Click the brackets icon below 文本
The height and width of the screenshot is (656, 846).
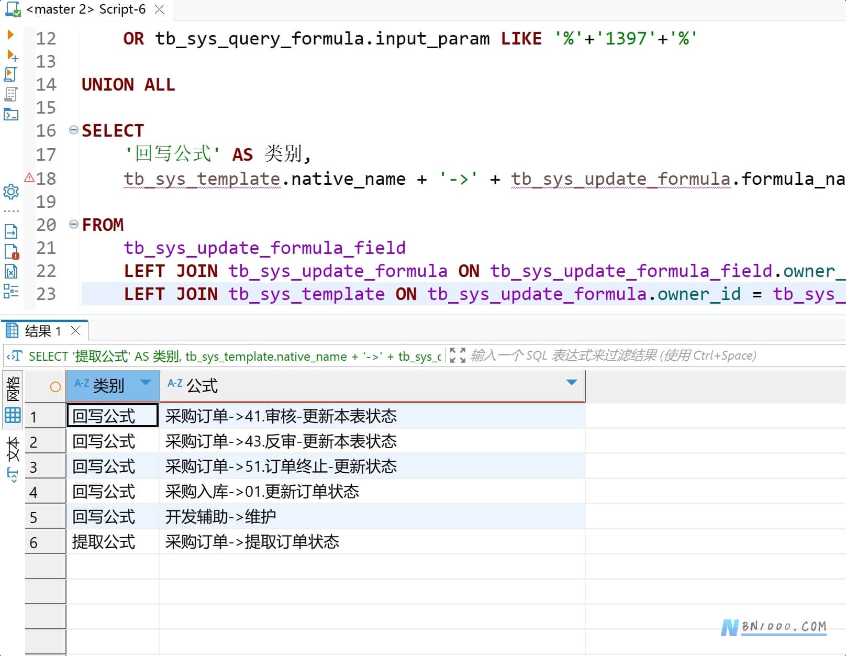pyautogui.click(x=13, y=475)
